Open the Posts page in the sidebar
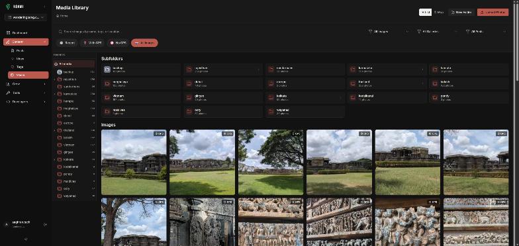Image resolution: width=519 pixels, height=246 pixels. point(28,51)
